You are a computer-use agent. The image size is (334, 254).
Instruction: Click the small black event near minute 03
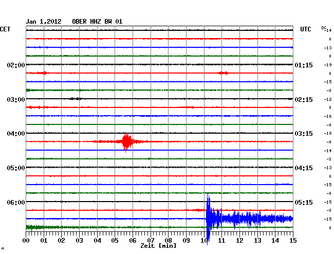pyautogui.click(x=76, y=99)
